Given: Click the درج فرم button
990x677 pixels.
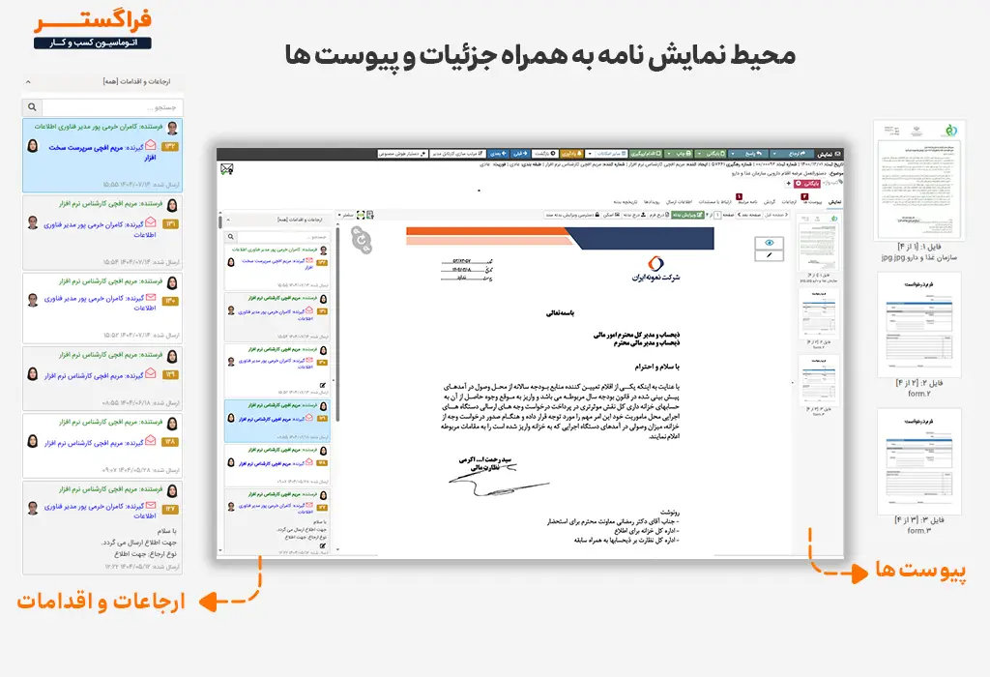Looking at the screenshot, I should click(659, 215).
